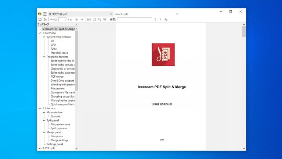Click the page number input field
This screenshot has width=282, height=159.
pos(63,20)
